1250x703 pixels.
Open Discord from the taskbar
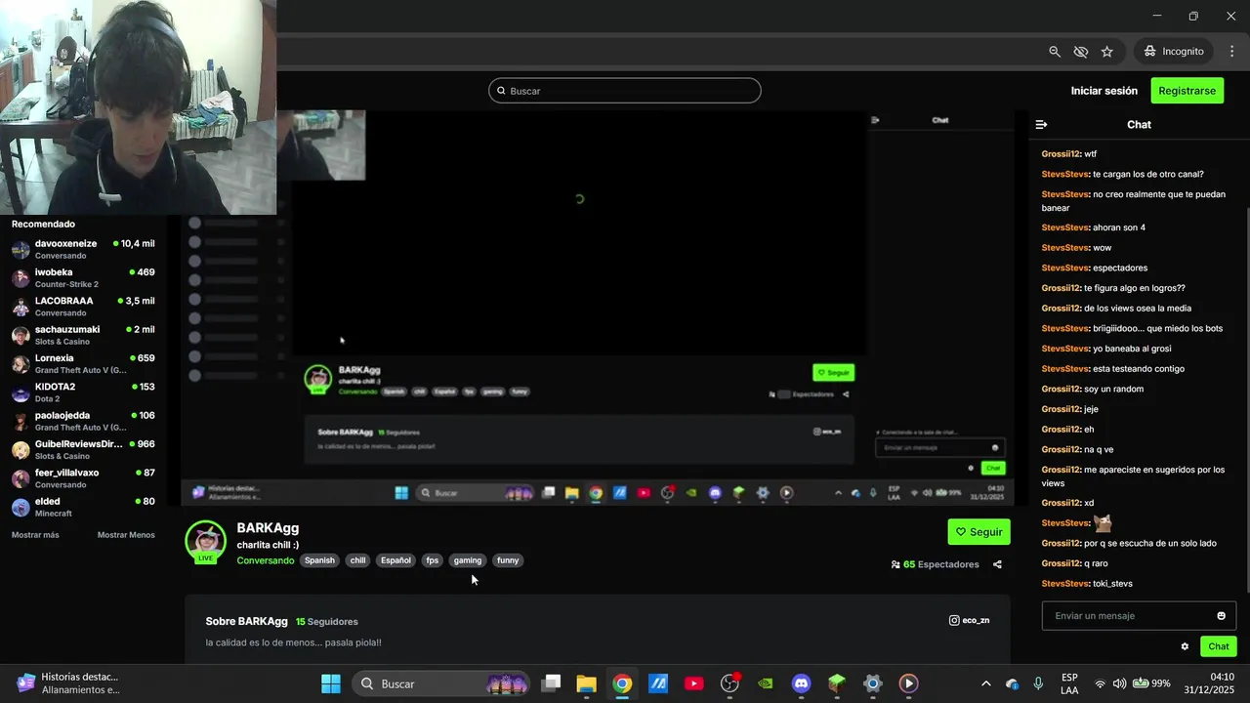tap(802, 683)
